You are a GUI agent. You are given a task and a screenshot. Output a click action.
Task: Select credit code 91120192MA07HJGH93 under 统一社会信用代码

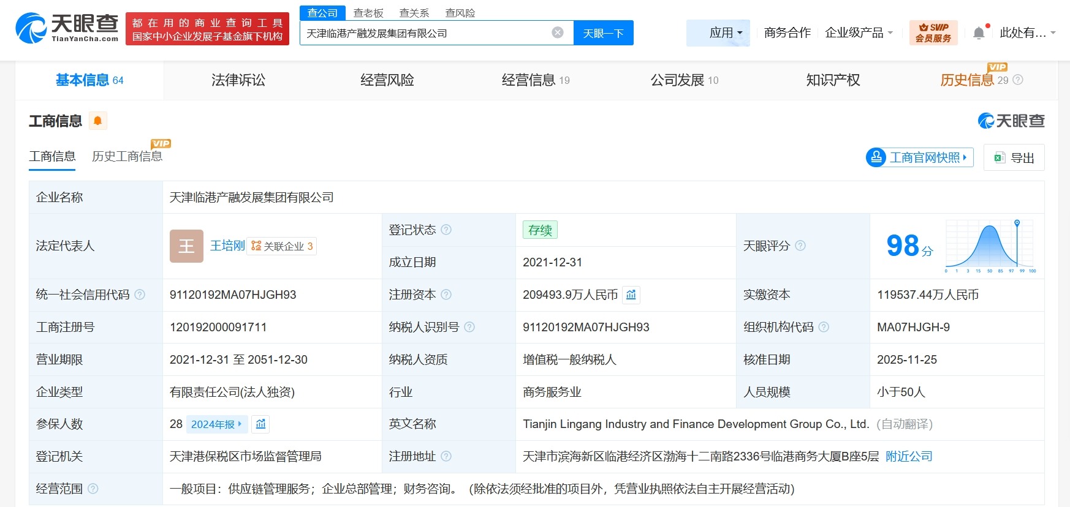click(233, 295)
